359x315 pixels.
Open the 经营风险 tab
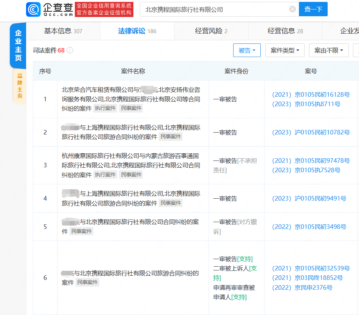click(x=211, y=31)
